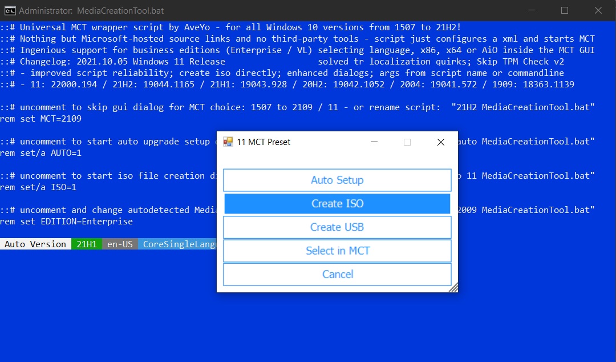Click the 'Skip TPM Check v2' text

coord(521,62)
